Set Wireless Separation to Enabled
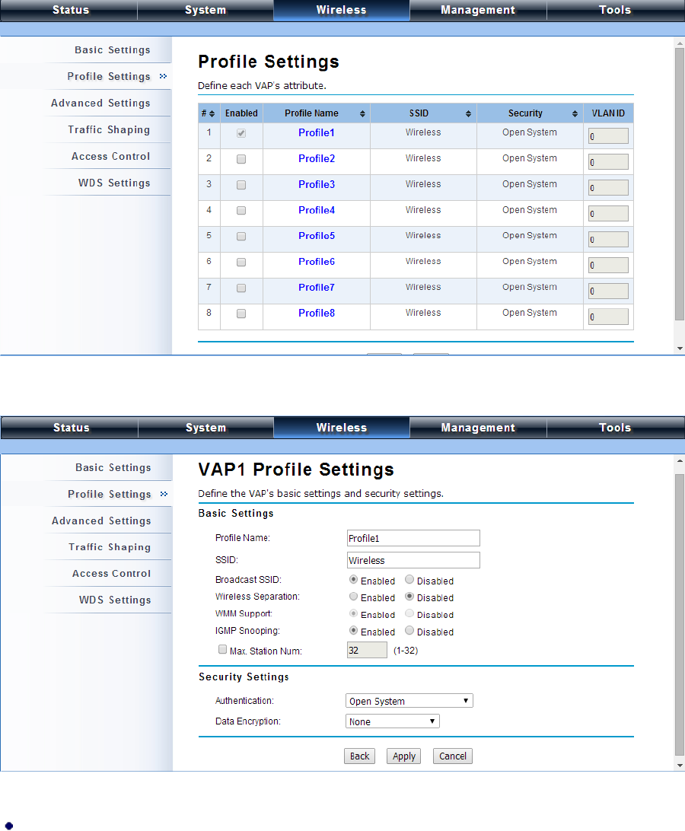This screenshot has width=685, height=831. (x=354, y=597)
